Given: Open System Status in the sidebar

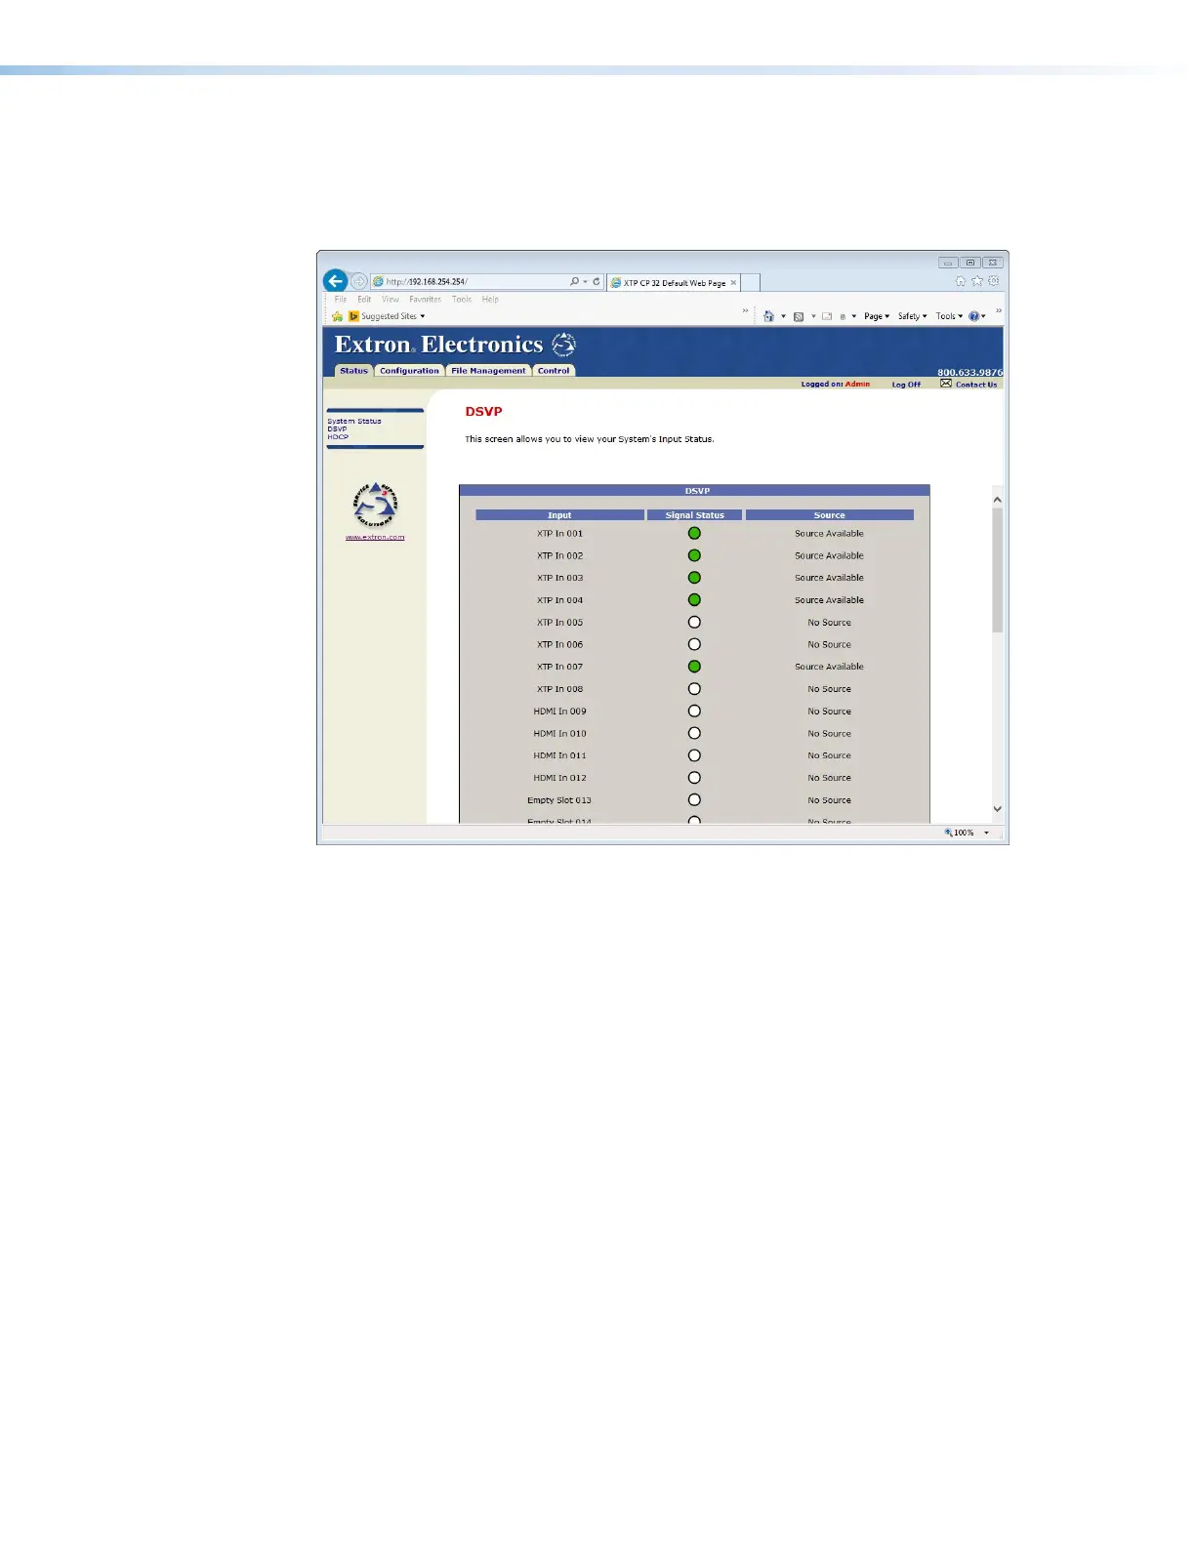Looking at the screenshot, I should [354, 421].
